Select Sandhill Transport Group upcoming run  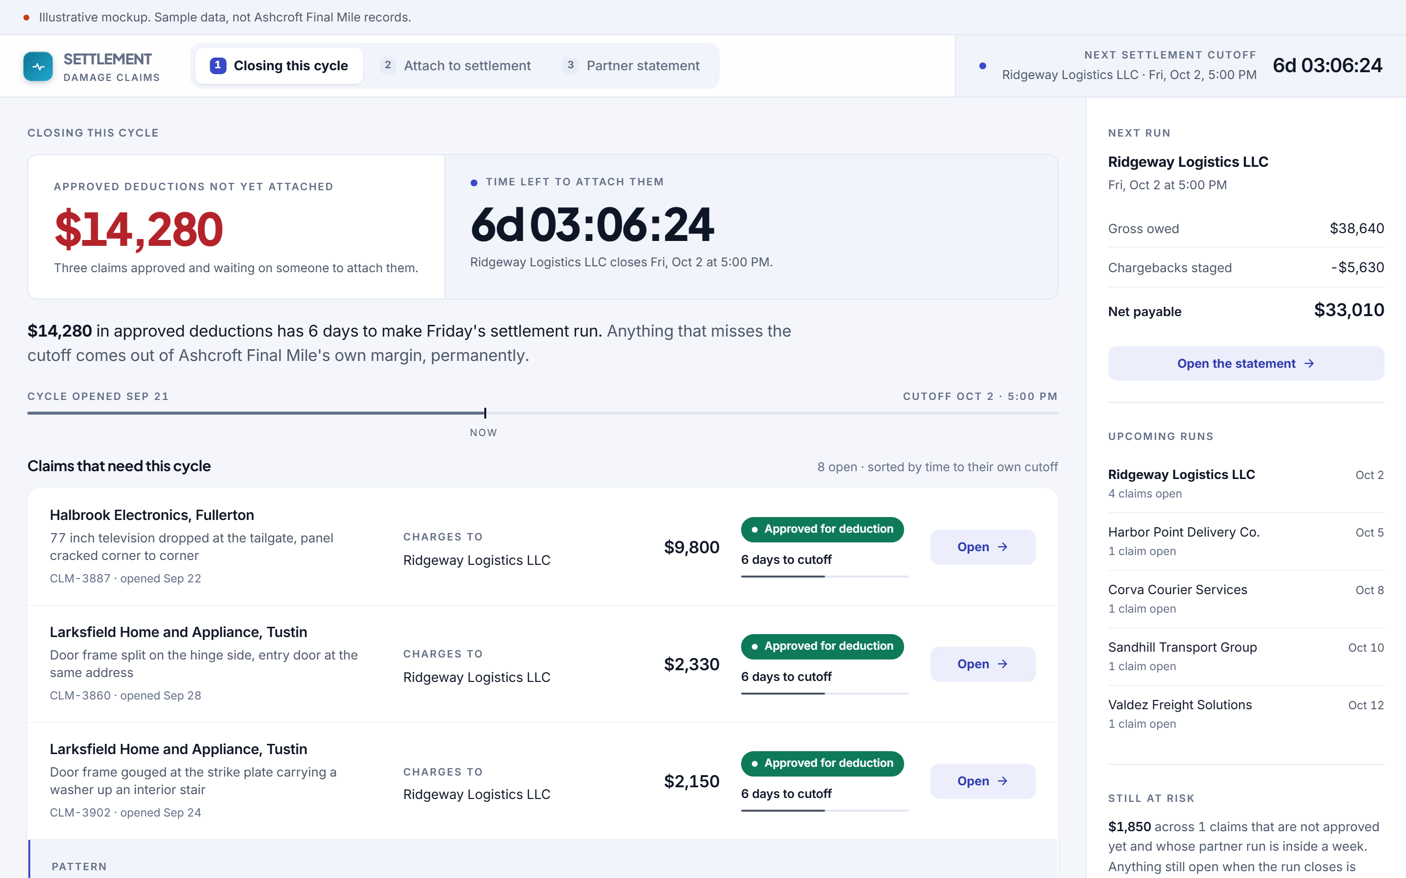1246,656
